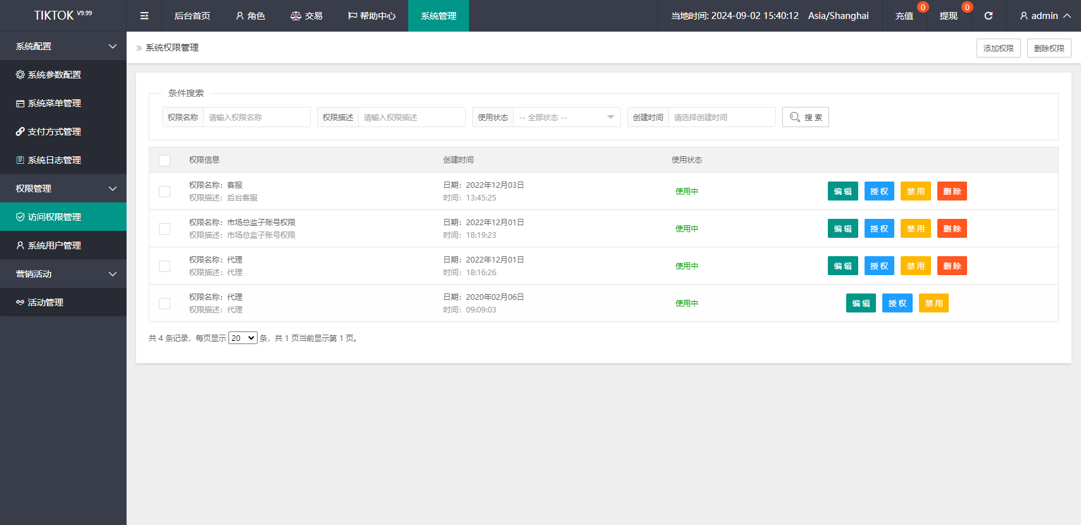Click the 添加权限 button
The height and width of the screenshot is (525, 1081).
(x=998, y=48)
